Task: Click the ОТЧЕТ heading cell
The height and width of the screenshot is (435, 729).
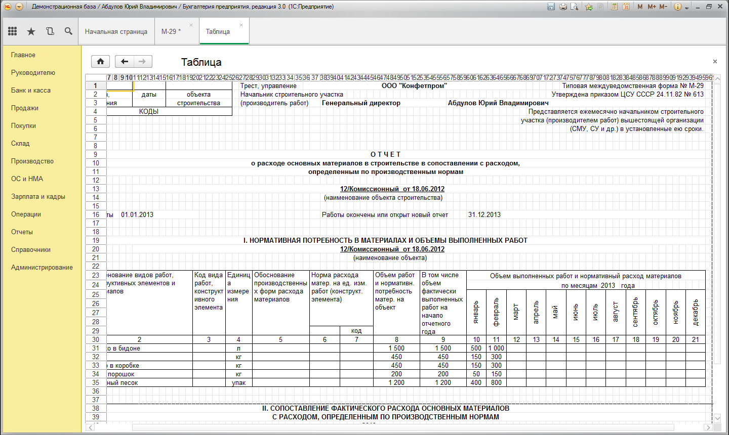Action: (386, 154)
